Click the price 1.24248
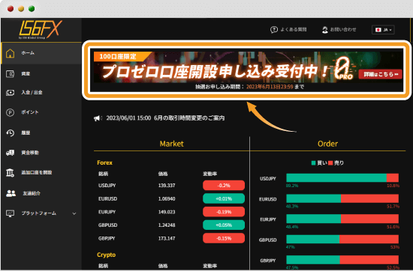The height and width of the screenshot is (271, 413). pyautogui.click(x=167, y=225)
